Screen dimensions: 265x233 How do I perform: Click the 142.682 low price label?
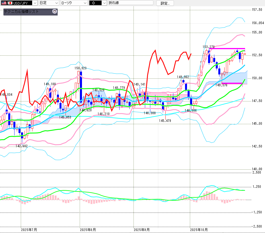[x=21, y=146]
